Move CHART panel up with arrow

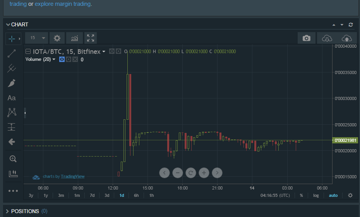[x=334, y=25]
